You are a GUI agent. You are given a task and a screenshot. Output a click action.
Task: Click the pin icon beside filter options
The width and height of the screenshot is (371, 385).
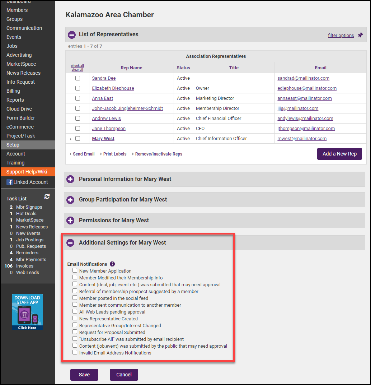360,35
